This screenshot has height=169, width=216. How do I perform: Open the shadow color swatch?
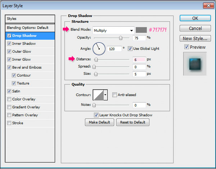point(141,30)
